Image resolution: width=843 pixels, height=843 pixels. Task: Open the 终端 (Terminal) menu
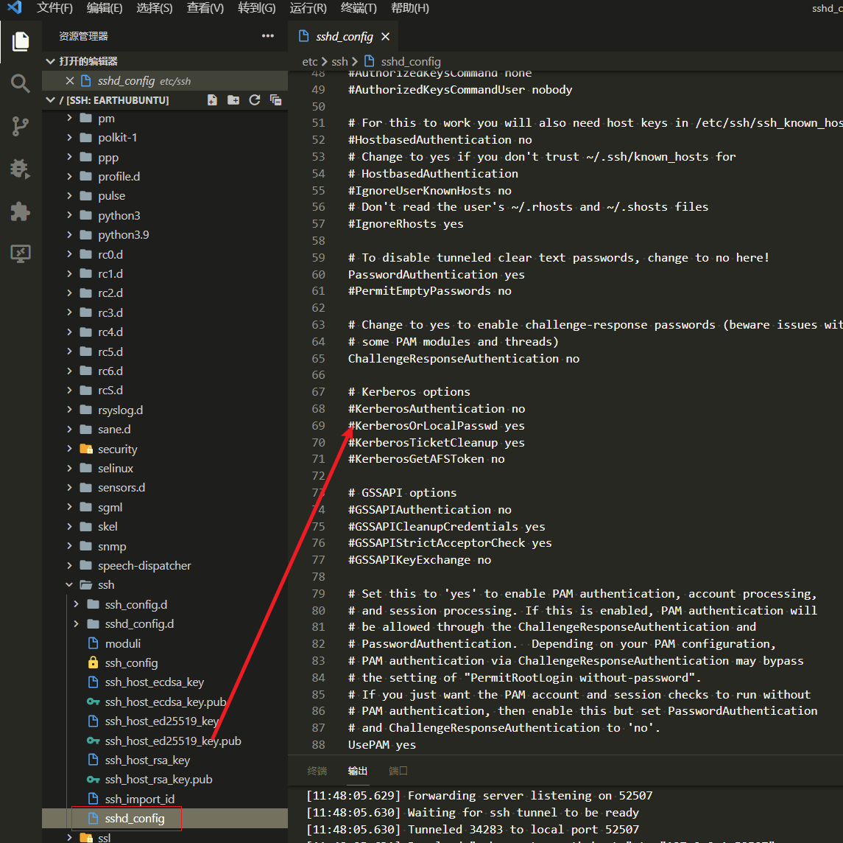click(359, 8)
